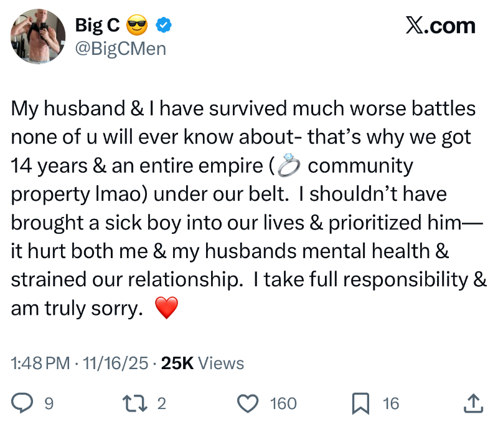Click the X.com logo text
Image resolution: width=498 pixels, height=429 pixels.
439,26
